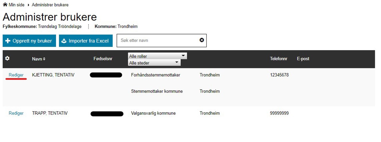This screenshot has width=381, height=142.
Task: Click the upload icon on Importer fra Excel
Action: click(x=64, y=41)
